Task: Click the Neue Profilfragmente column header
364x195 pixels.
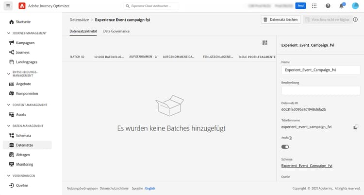Action: [x=257, y=57]
